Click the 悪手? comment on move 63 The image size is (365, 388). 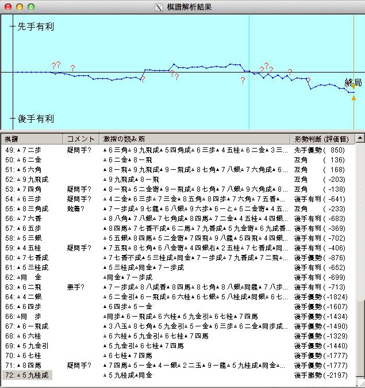[76, 287]
